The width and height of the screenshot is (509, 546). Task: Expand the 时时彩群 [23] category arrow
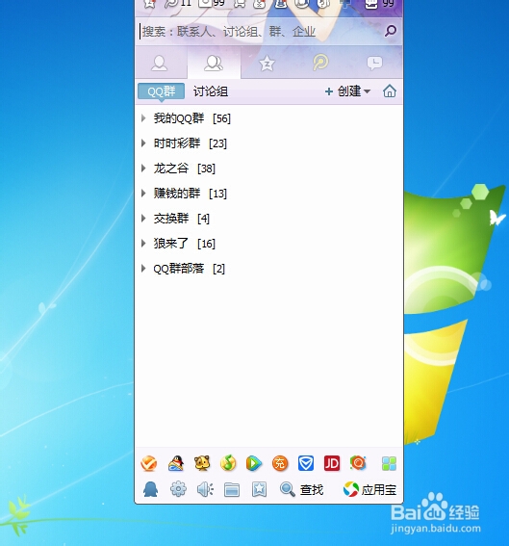(143, 143)
